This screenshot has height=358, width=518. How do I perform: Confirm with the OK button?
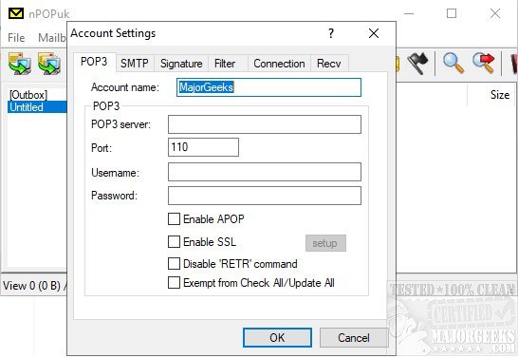(277, 337)
